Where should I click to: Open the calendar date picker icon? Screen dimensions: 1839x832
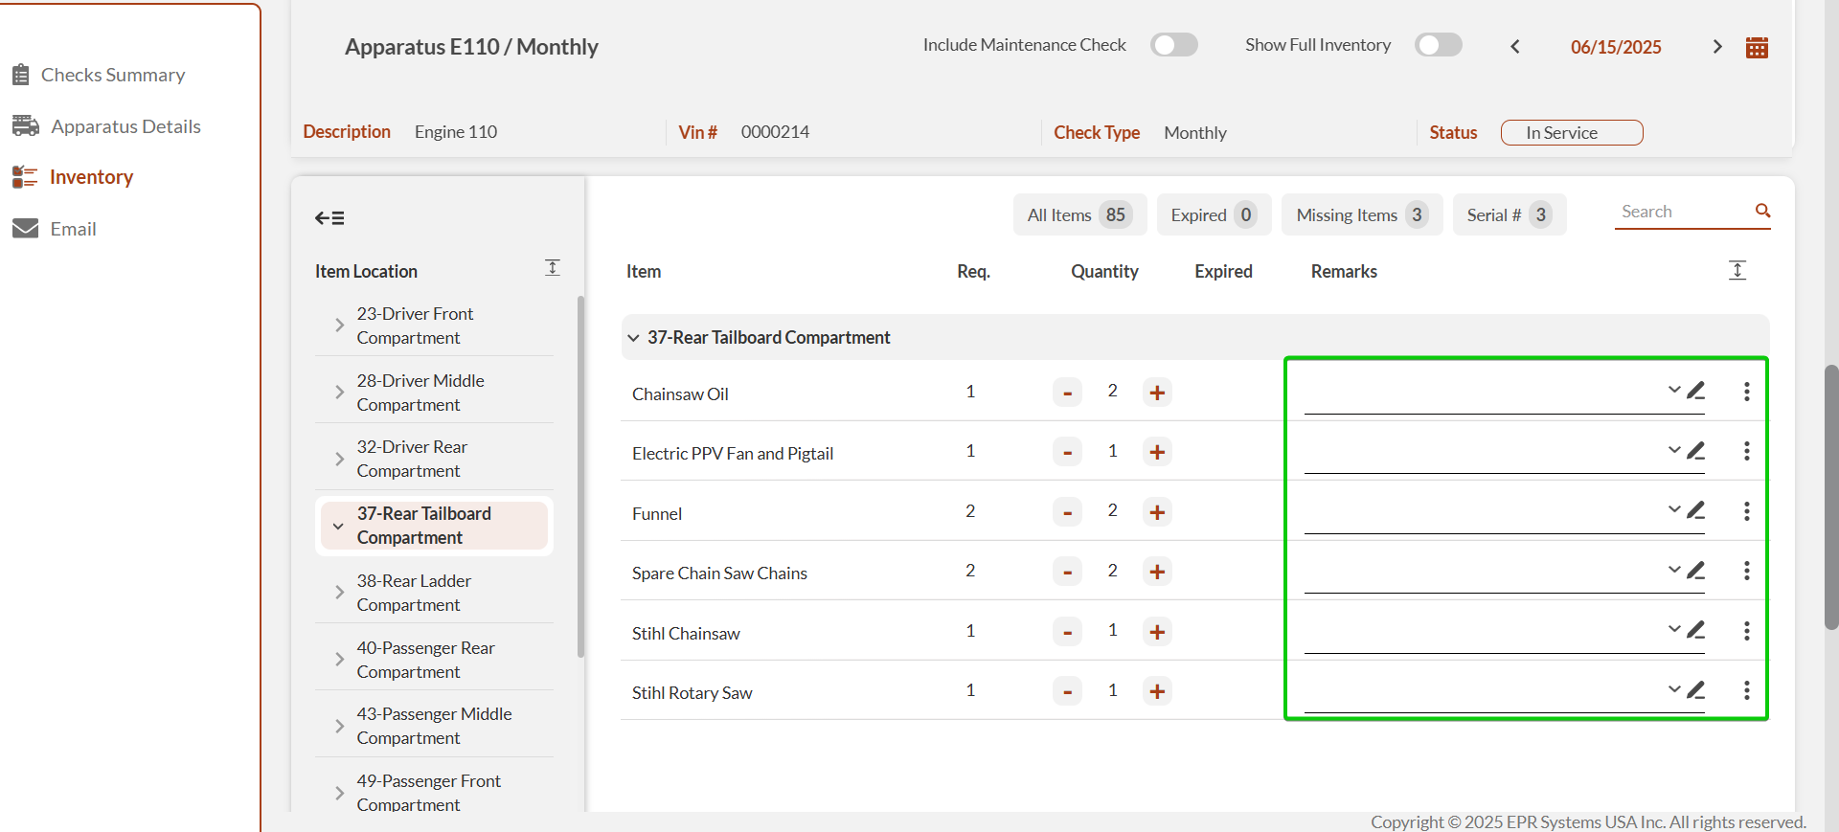[x=1757, y=48]
